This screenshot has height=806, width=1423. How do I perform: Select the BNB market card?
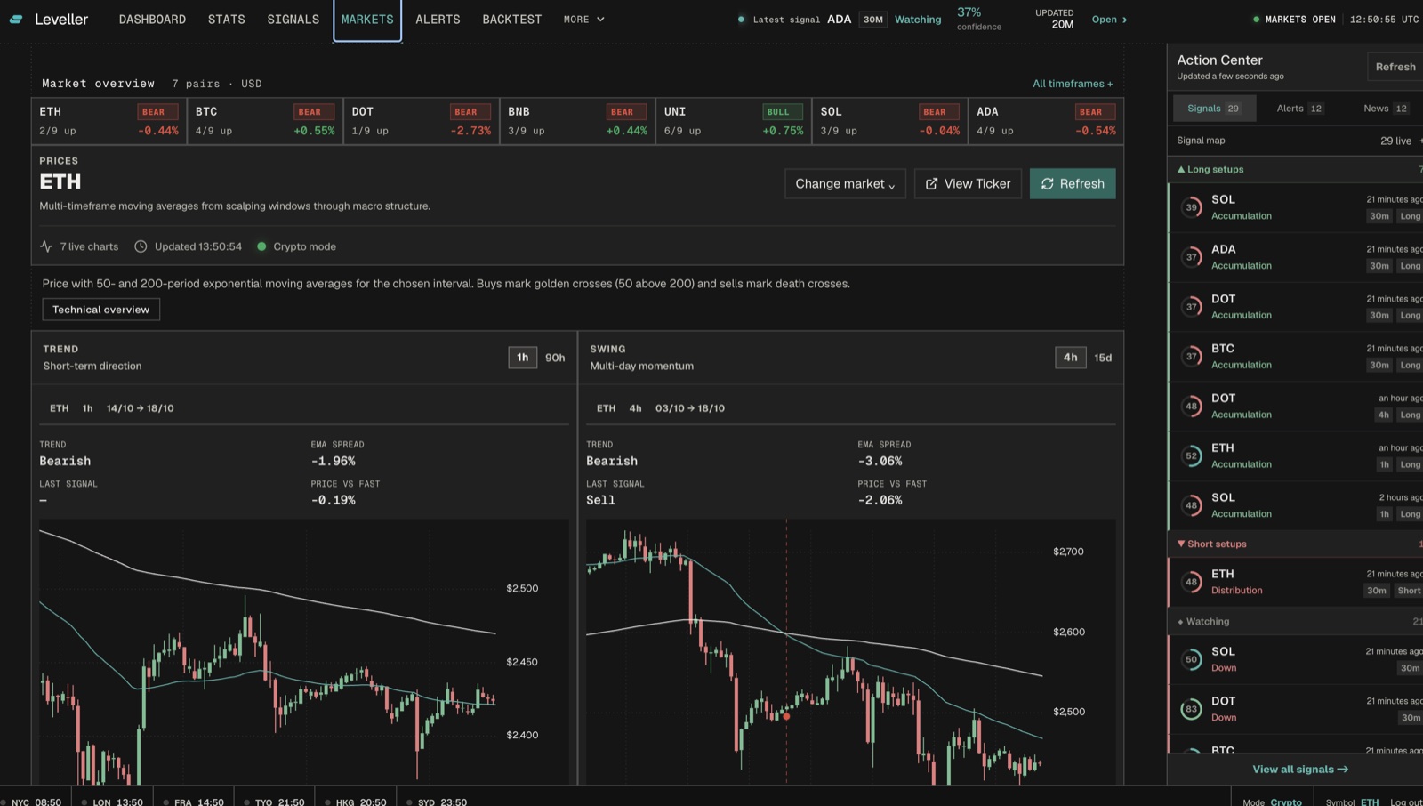(578, 121)
